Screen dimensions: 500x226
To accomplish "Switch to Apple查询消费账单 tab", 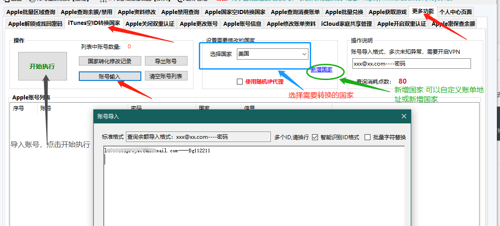I will [295, 12].
